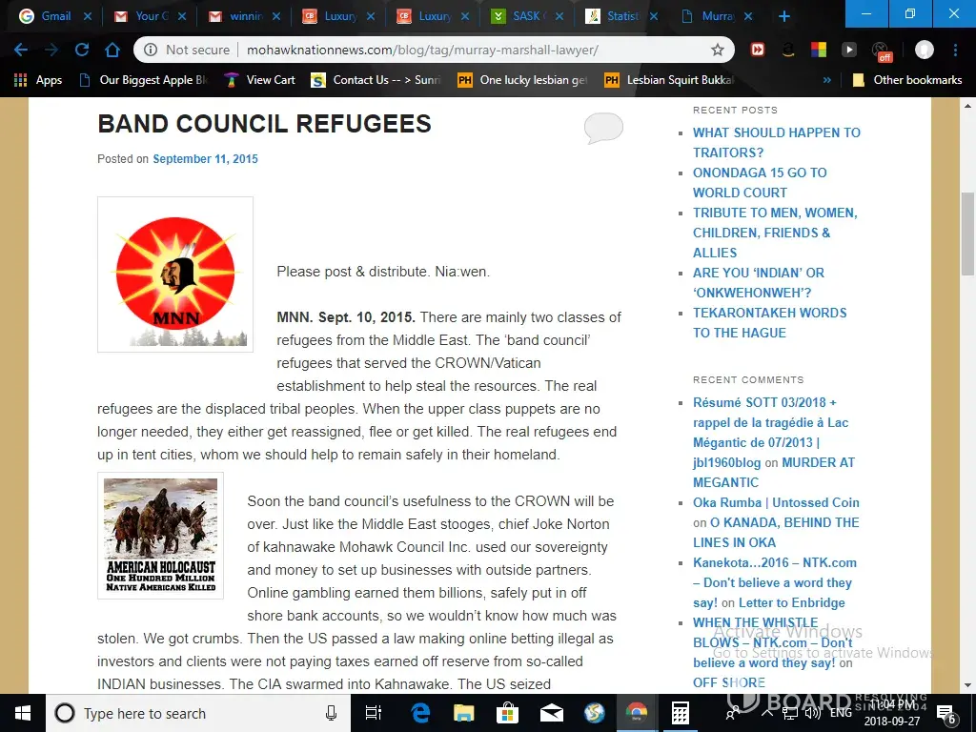Screen dimensions: 976x732
Task: Open File Explorer from taskbar
Action: coord(464,713)
